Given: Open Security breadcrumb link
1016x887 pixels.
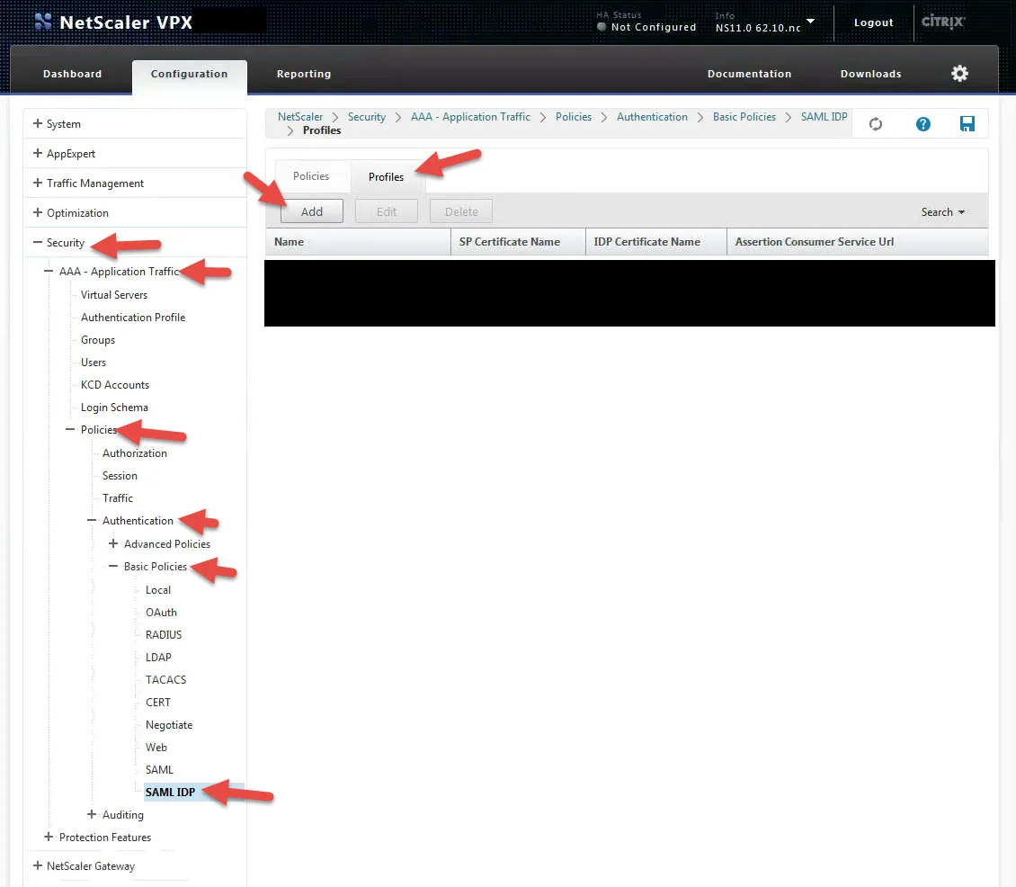Looking at the screenshot, I should (367, 117).
